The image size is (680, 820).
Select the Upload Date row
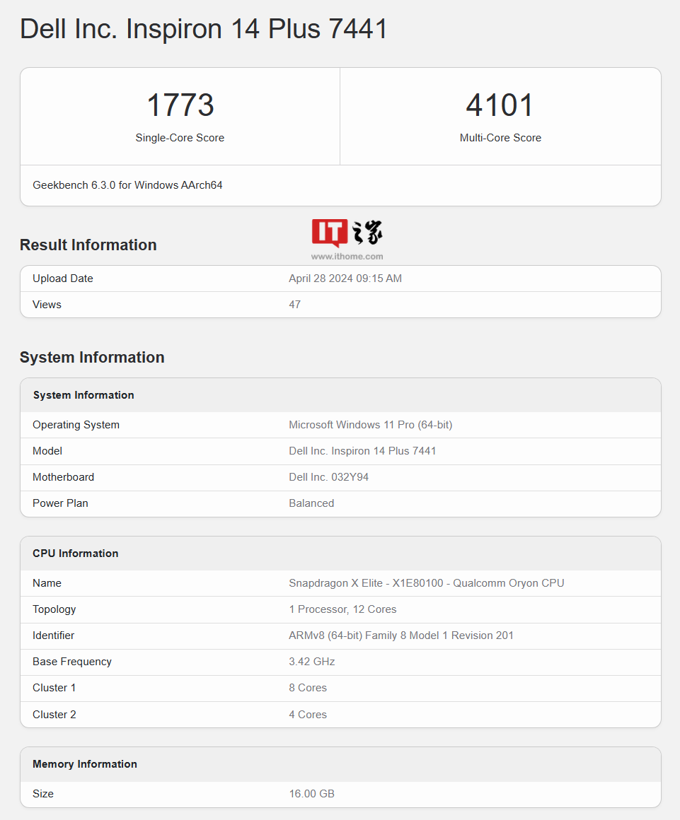(x=341, y=278)
